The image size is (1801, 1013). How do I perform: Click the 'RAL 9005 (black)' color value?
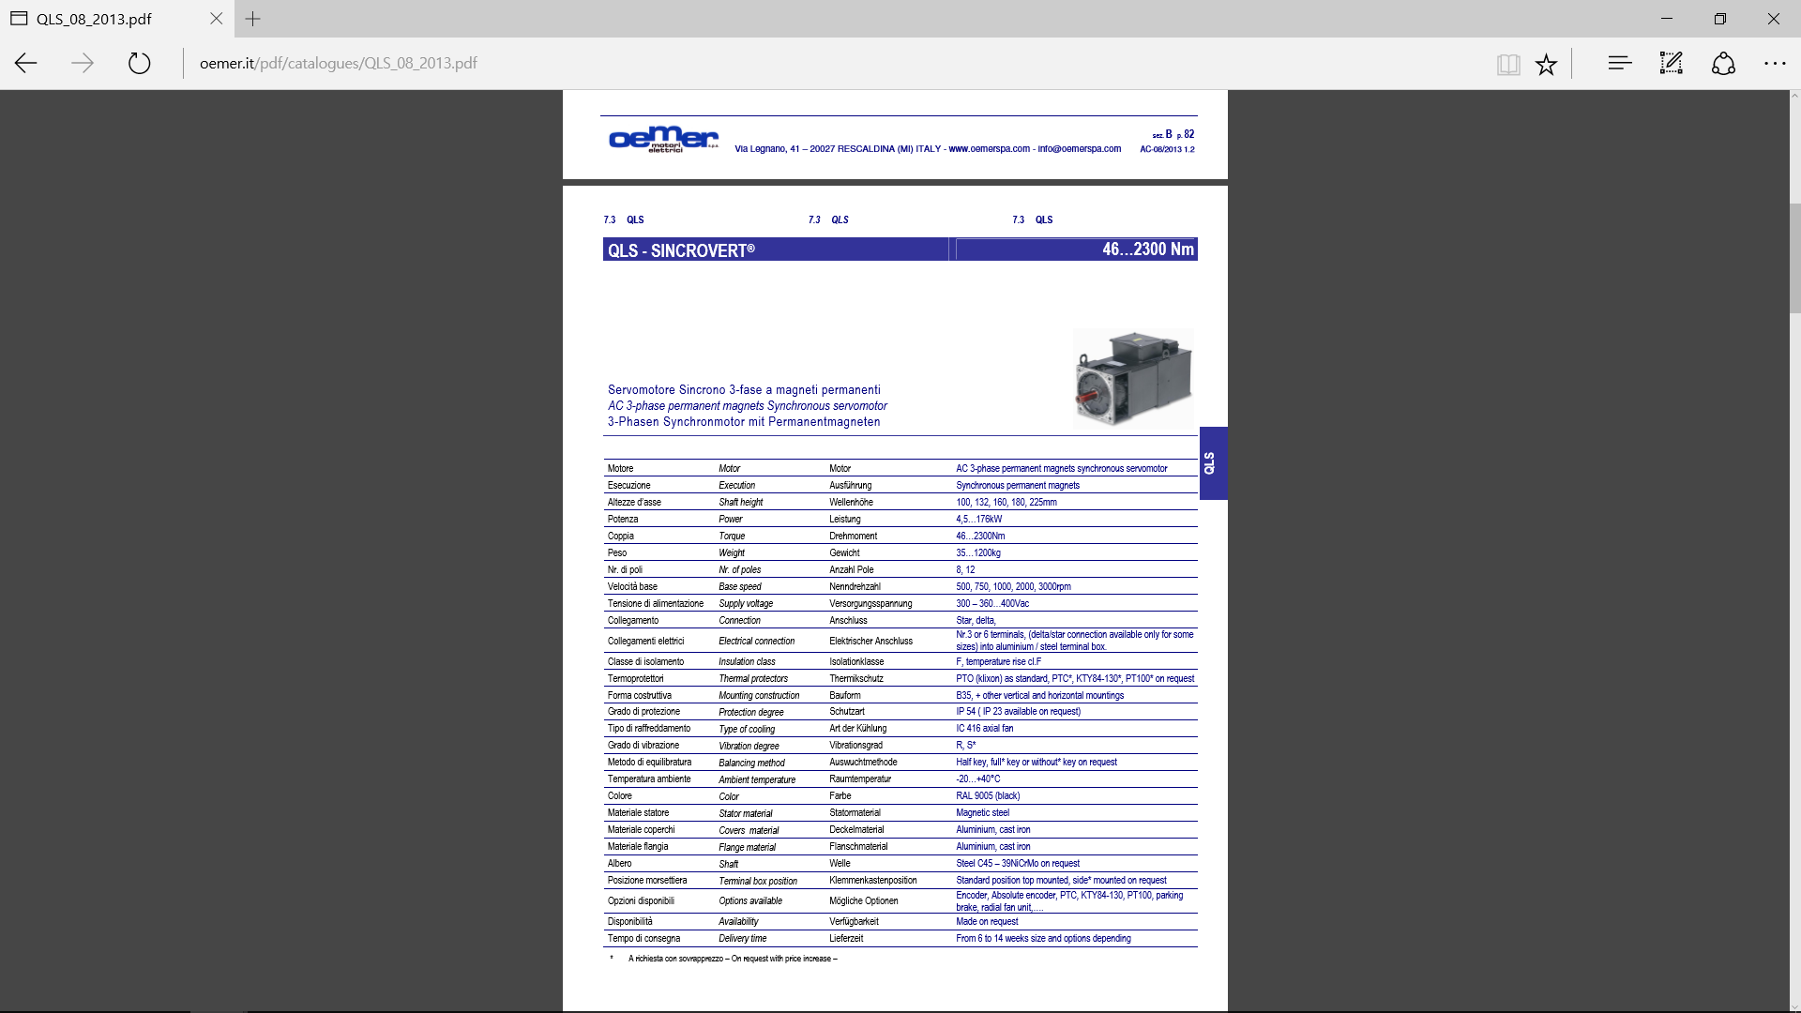(x=988, y=796)
